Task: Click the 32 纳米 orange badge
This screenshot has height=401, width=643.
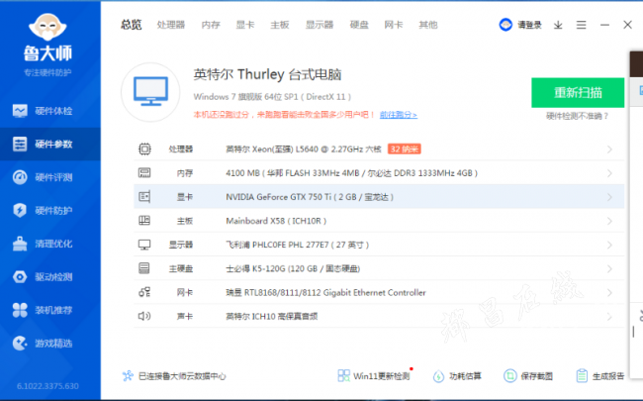Action: point(405,149)
